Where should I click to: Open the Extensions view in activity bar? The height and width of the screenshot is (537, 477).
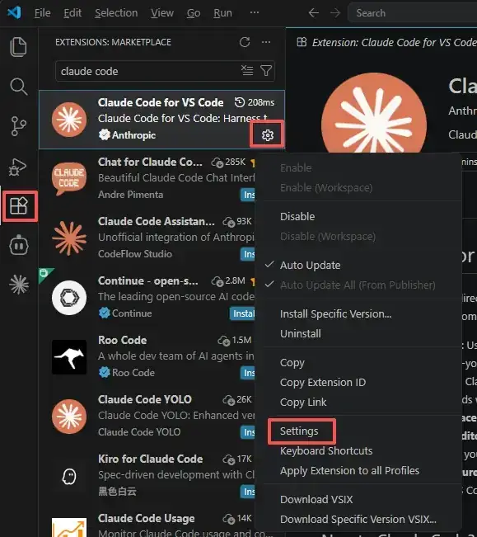(19, 206)
